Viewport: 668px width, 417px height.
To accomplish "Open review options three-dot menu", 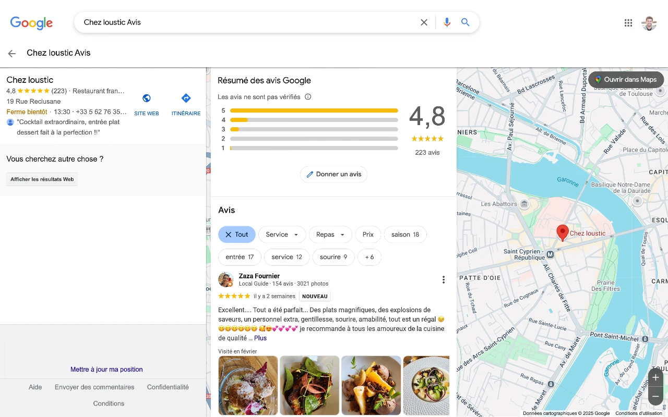I will (x=444, y=280).
